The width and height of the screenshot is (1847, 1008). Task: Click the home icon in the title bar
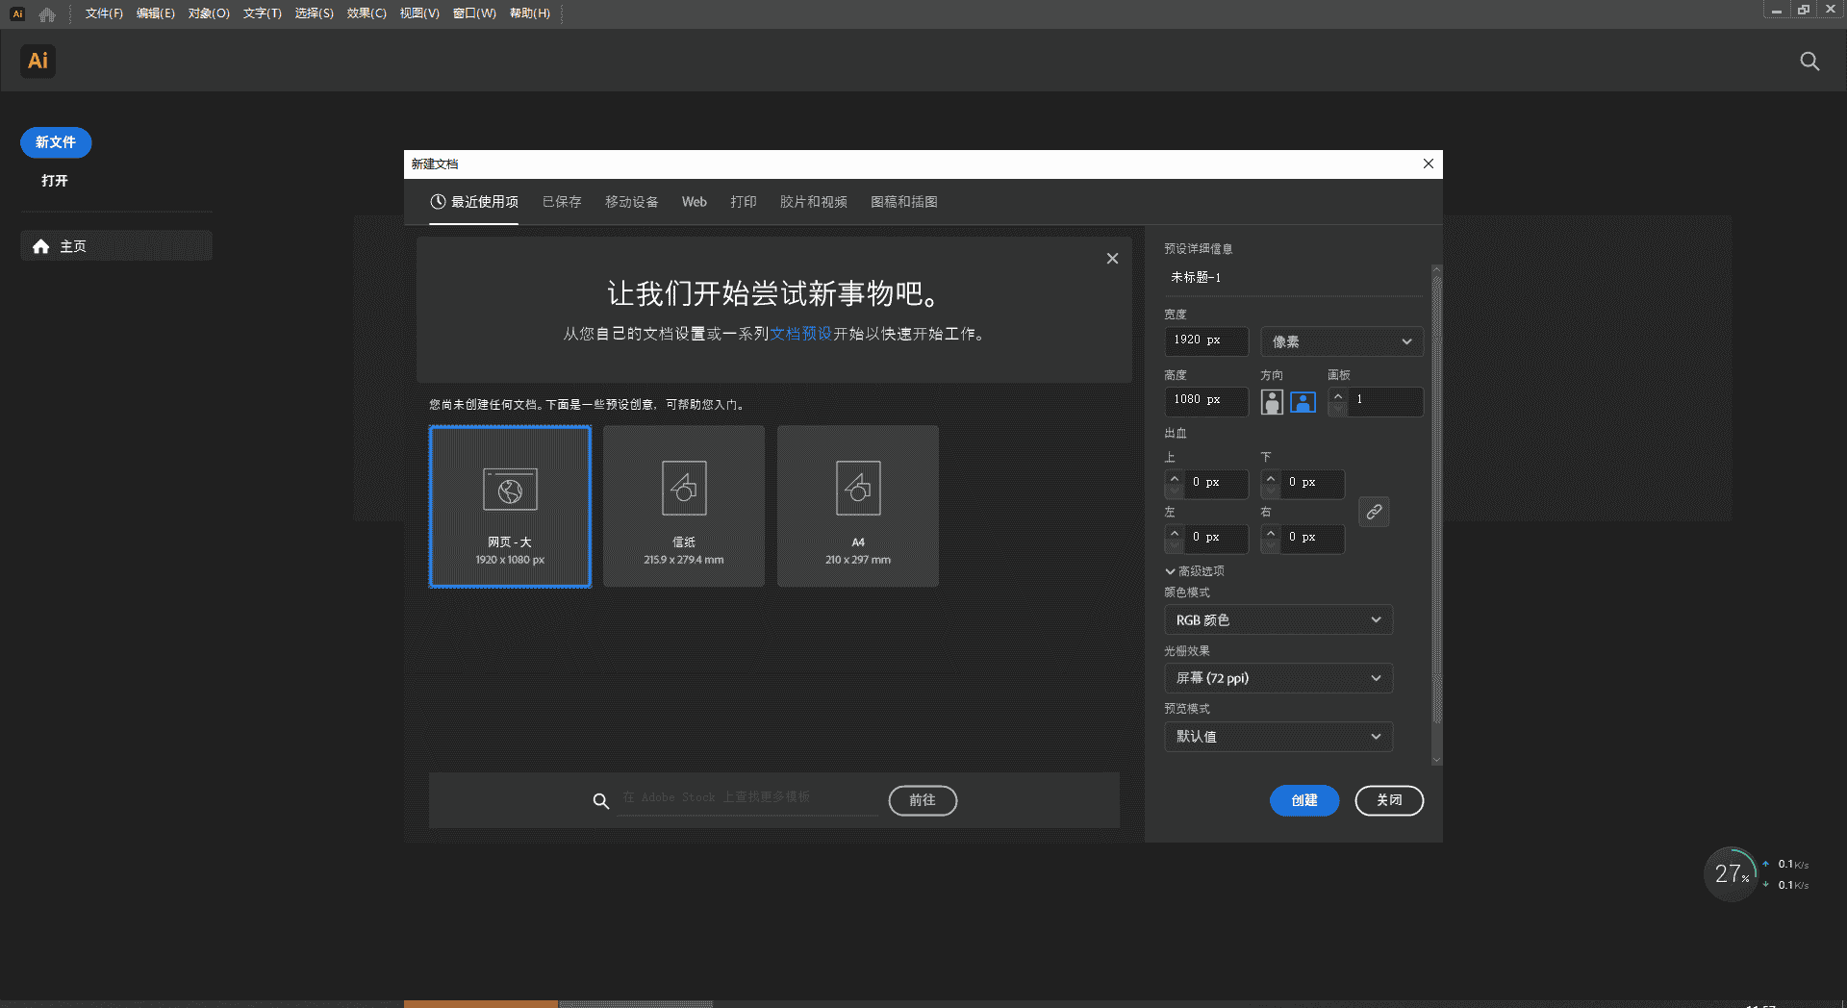[47, 13]
